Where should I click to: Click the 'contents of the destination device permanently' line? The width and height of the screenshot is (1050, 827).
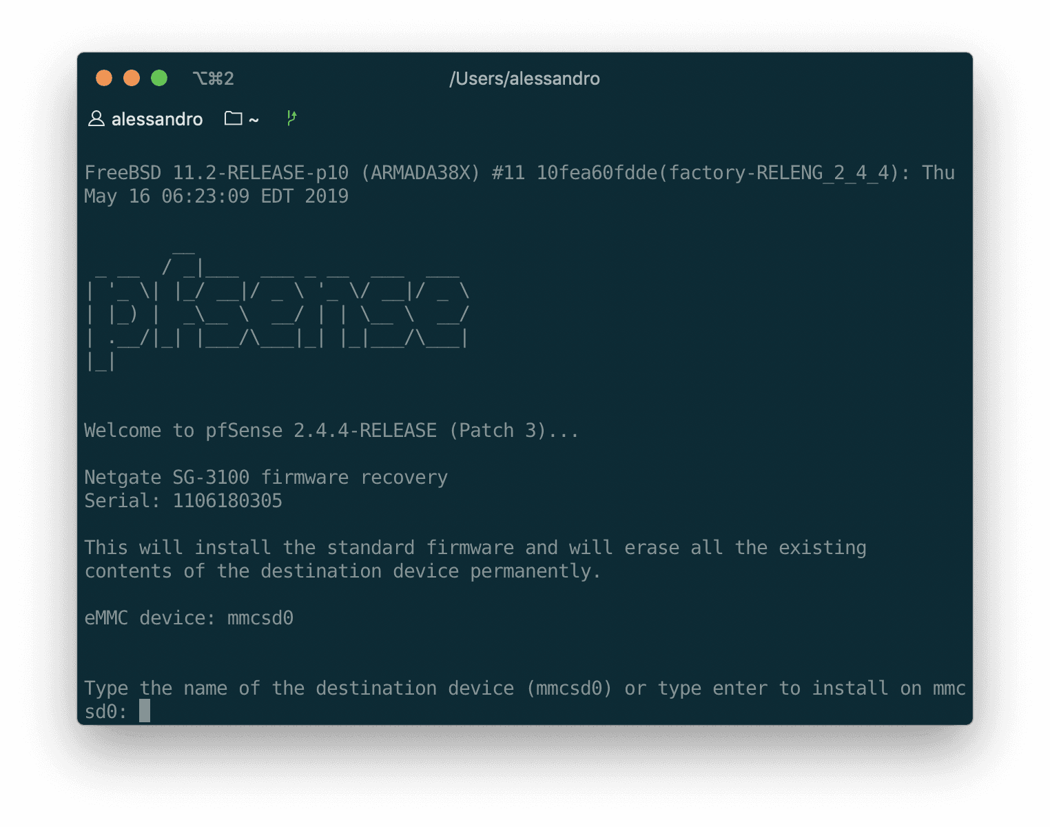pyautogui.click(x=342, y=571)
